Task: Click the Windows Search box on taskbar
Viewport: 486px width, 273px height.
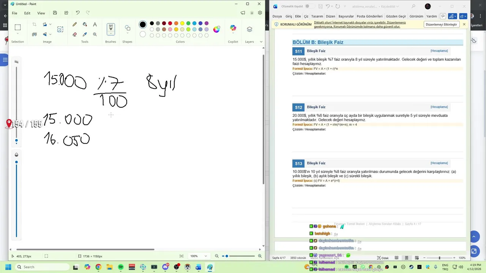Action: (42, 267)
